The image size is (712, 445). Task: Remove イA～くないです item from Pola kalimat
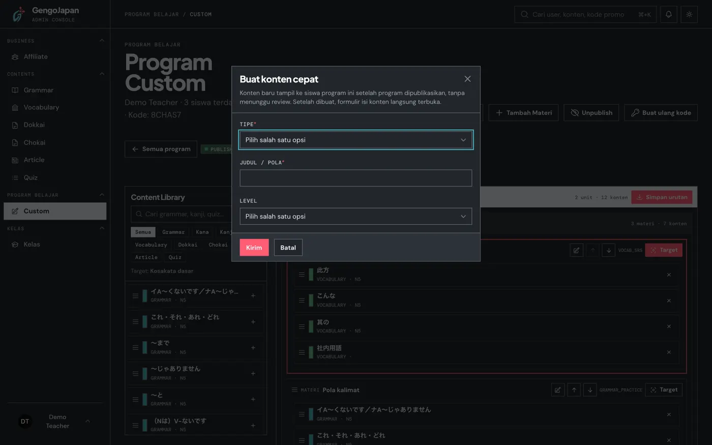tap(669, 414)
